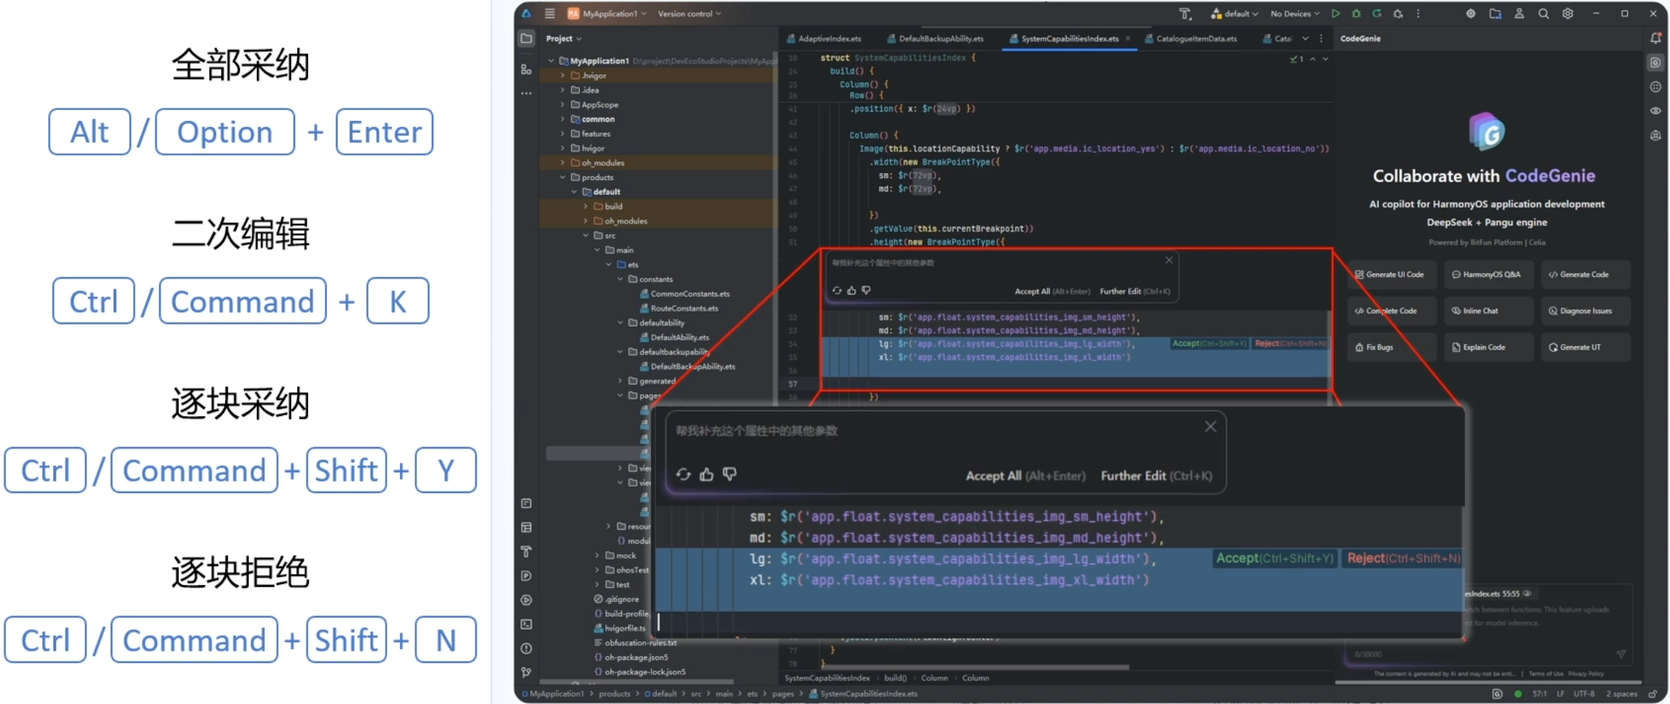The image size is (1670, 704).
Task: Open the Build hammer tool window on left bar
Action: [x=526, y=551]
